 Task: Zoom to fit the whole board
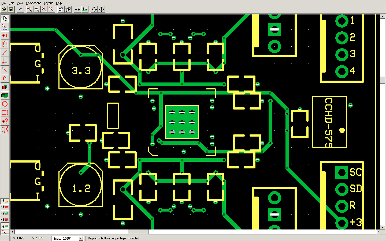pos(44,9)
